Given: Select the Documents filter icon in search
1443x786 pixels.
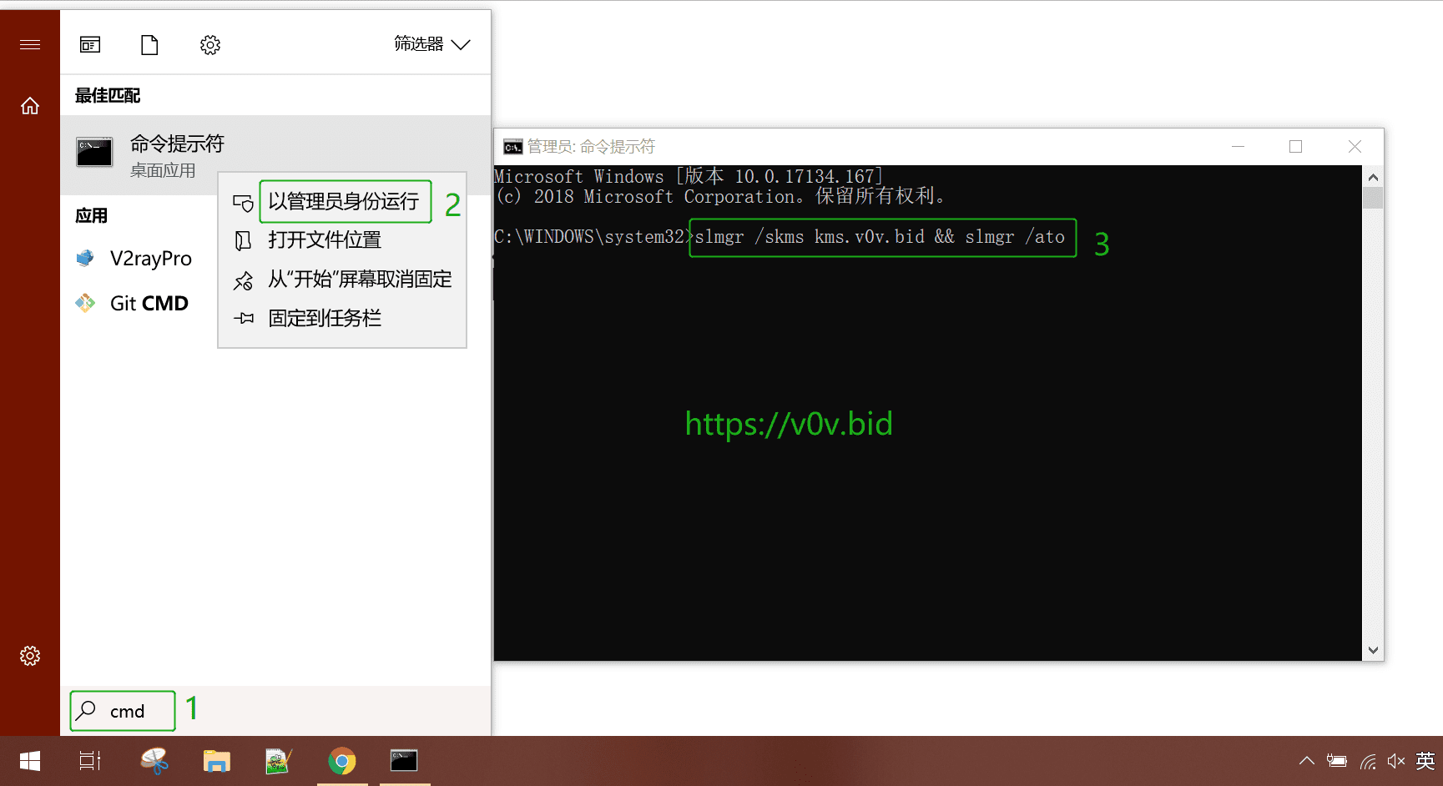Looking at the screenshot, I should [x=149, y=44].
